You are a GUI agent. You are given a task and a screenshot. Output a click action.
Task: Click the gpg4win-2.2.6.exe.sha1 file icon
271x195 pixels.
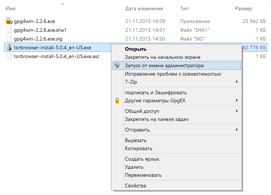pos(9,30)
